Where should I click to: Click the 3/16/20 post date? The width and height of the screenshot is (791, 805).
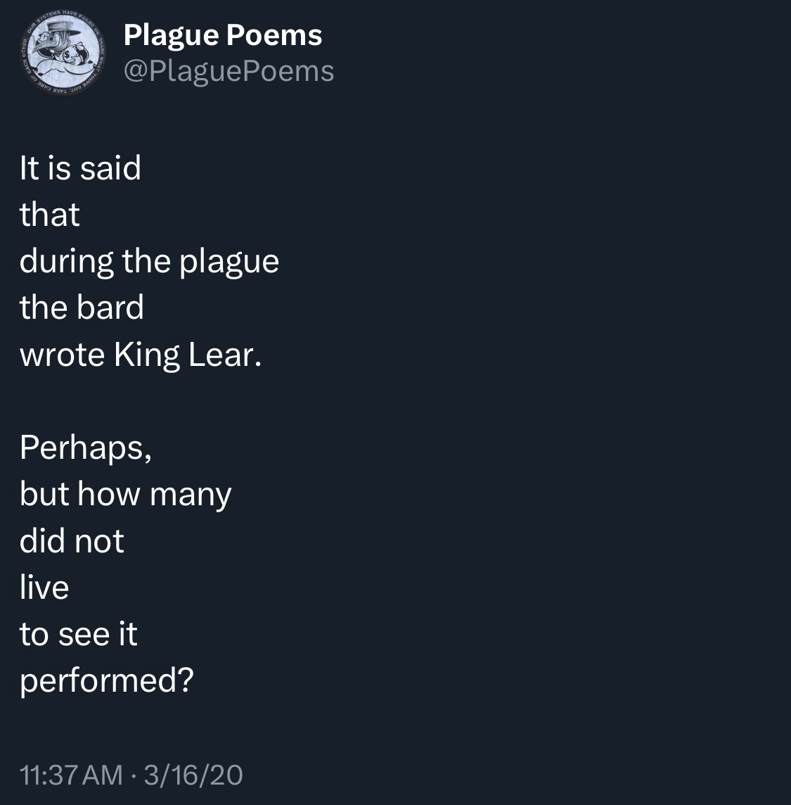coord(193,775)
